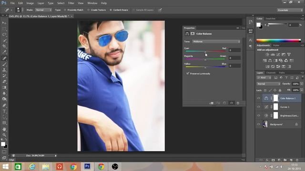The height and width of the screenshot is (171, 305).
Task: Open the layer Kind filter dropdown
Action: (x=264, y=78)
